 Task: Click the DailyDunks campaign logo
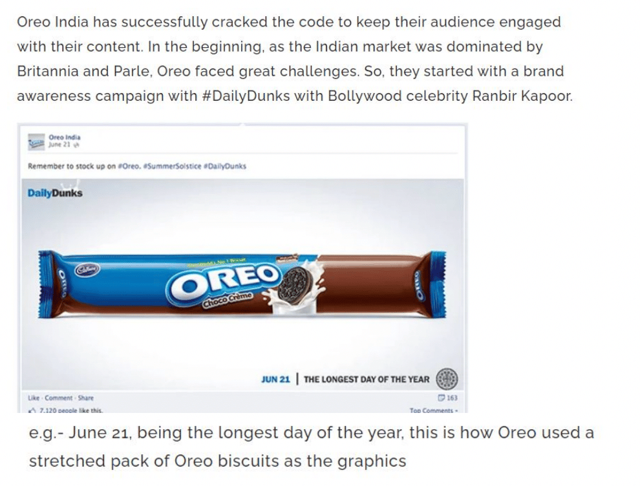[x=54, y=192]
